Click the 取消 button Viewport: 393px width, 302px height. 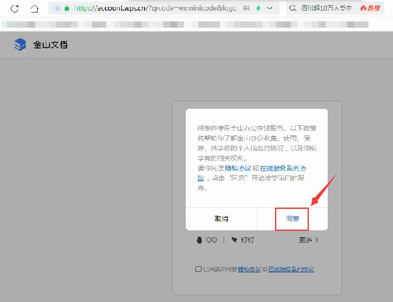point(222,218)
